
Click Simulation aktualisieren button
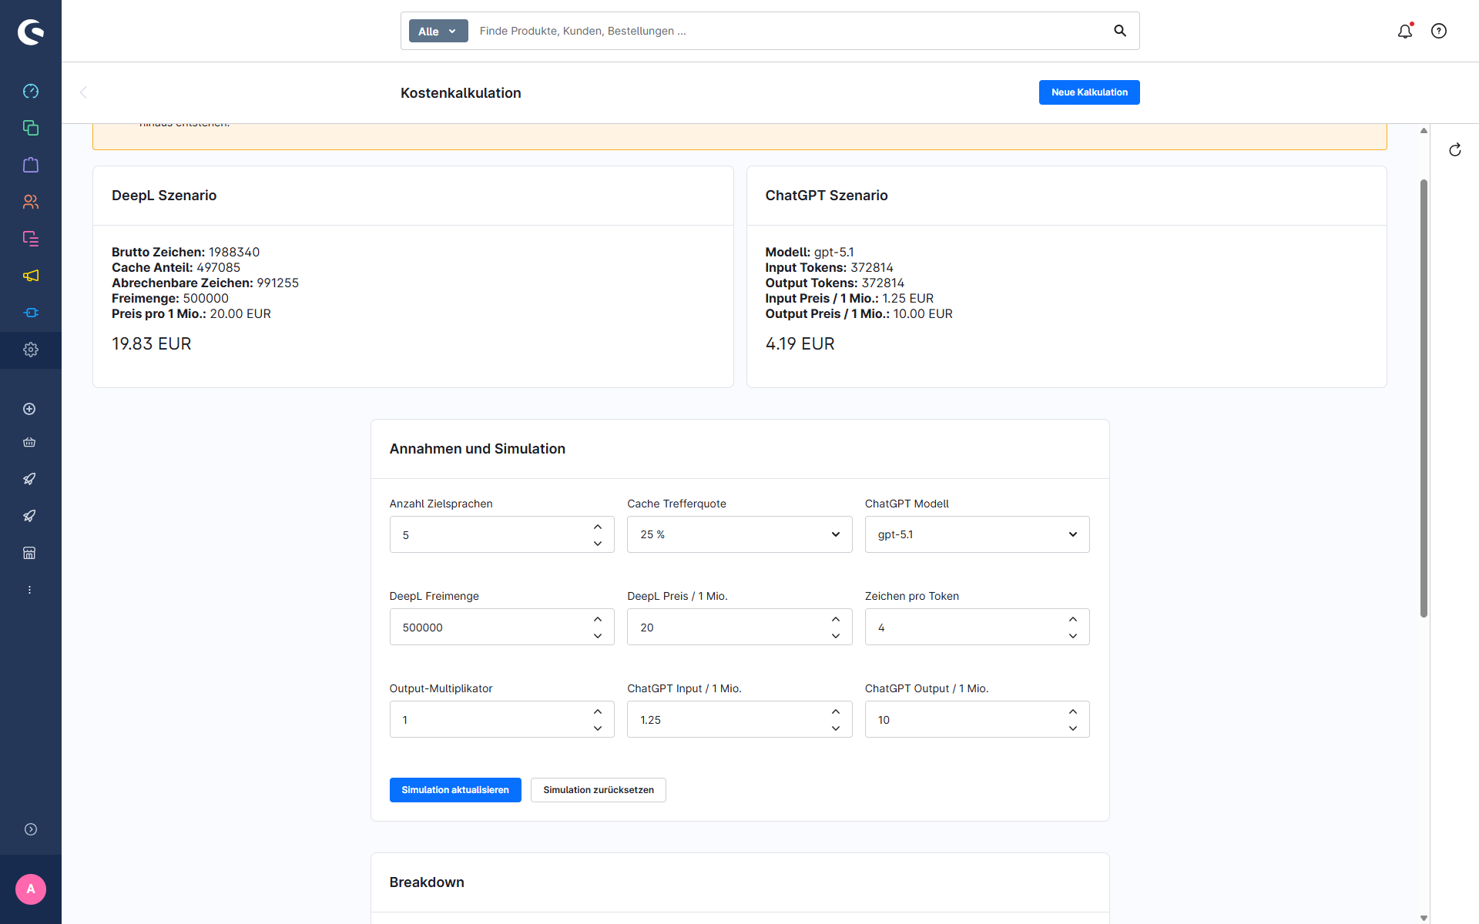[x=454, y=790]
